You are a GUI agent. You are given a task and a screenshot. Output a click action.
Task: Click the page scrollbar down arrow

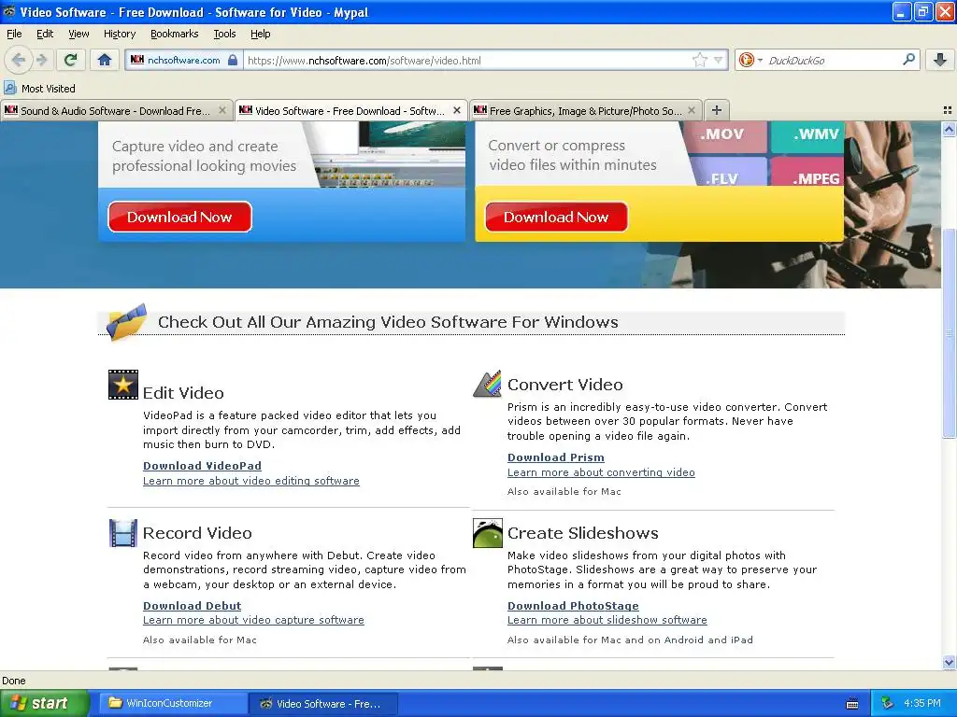(x=949, y=663)
